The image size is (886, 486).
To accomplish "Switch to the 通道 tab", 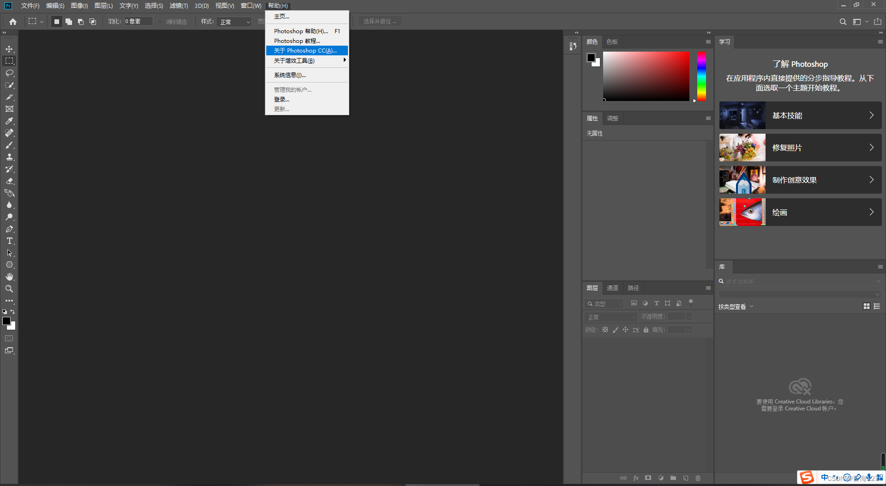I will coord(612,288).
